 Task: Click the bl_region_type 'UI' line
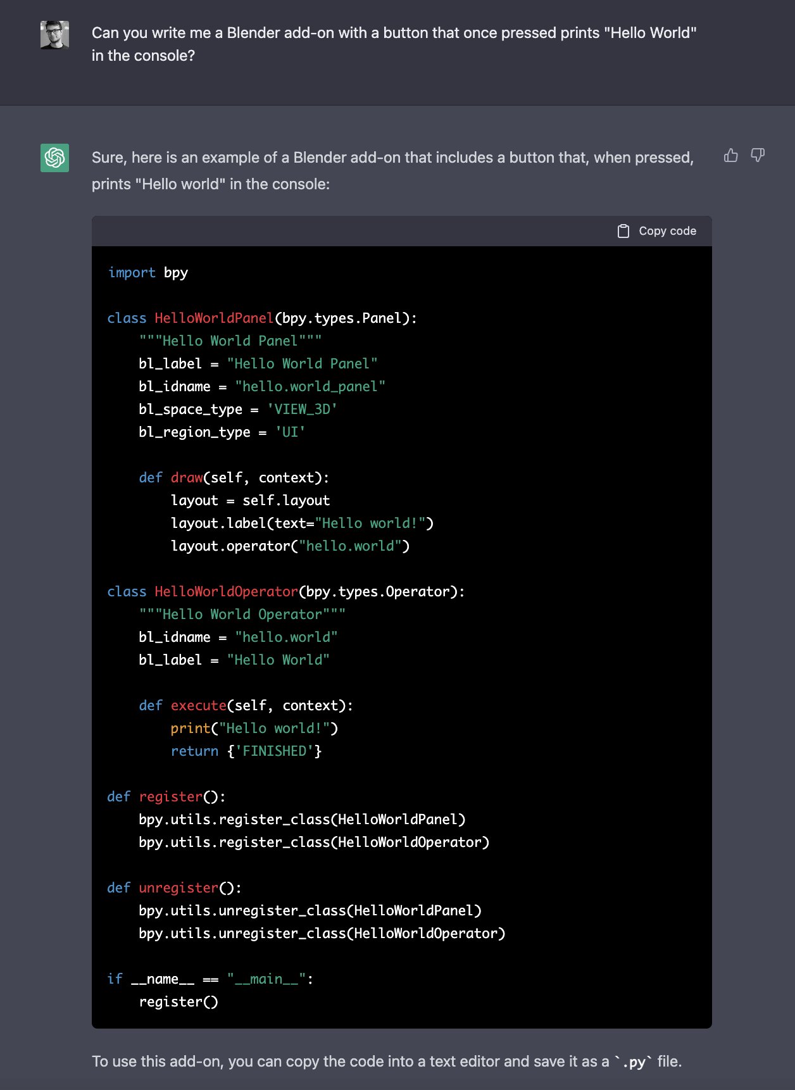(x=222, y=432)
